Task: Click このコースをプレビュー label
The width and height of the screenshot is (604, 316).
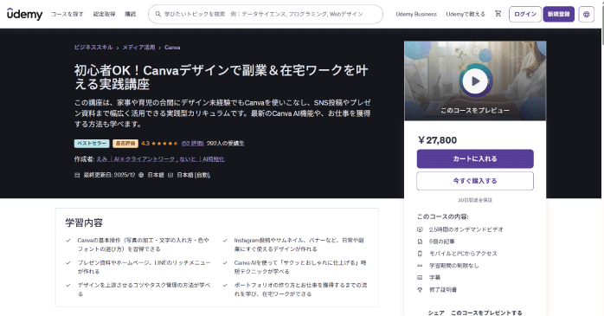Action: pos(475,111)
